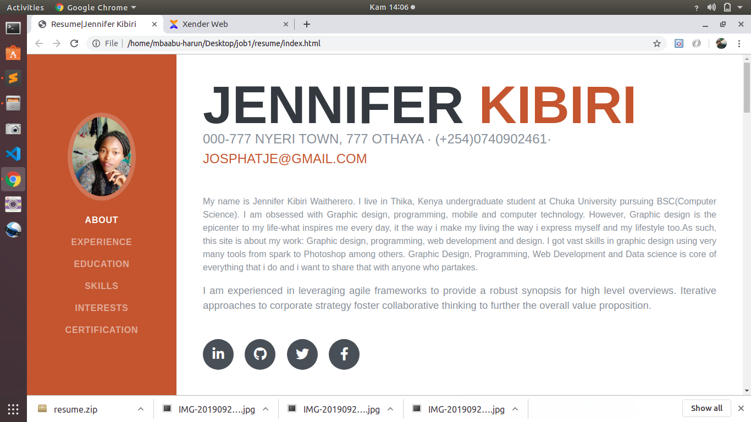This screenshot has height=422, width=751.
Task: Switch to the Xender Web tab
Action: pos(225,24)
